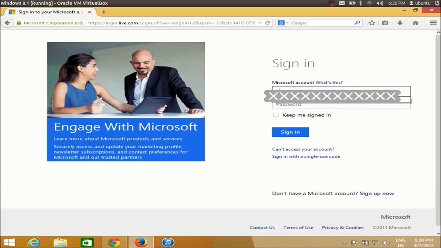Open the Windows Start button

pos(9,242)
